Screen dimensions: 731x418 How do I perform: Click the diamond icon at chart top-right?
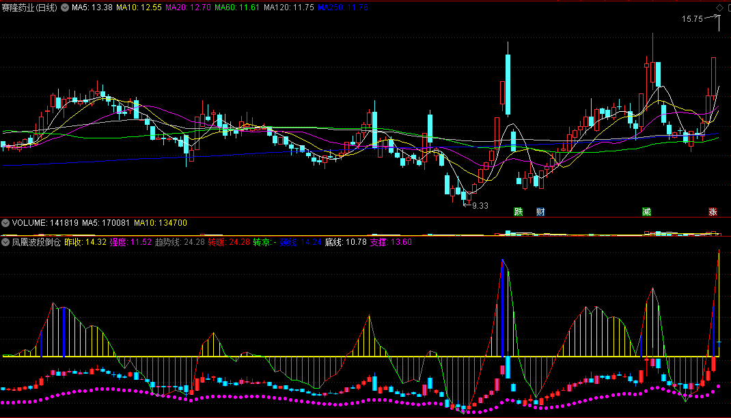pyautogui.click(x=719, y=8)
